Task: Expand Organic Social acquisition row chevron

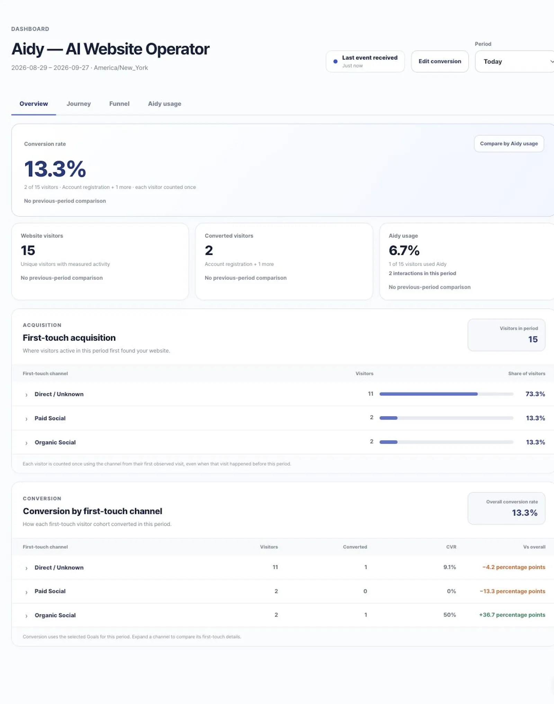Action: tap(26, 443)
